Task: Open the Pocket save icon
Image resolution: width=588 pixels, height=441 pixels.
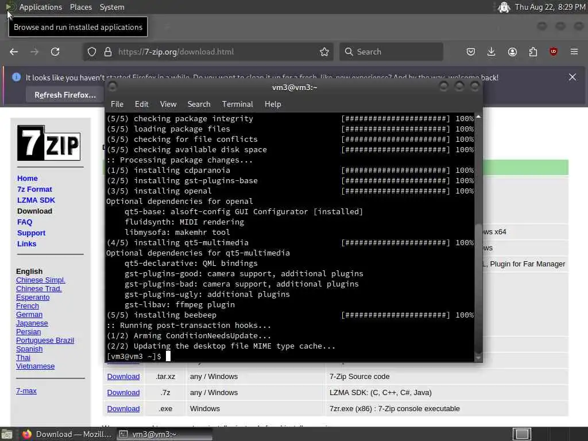Action: click(x=471, y=52)
